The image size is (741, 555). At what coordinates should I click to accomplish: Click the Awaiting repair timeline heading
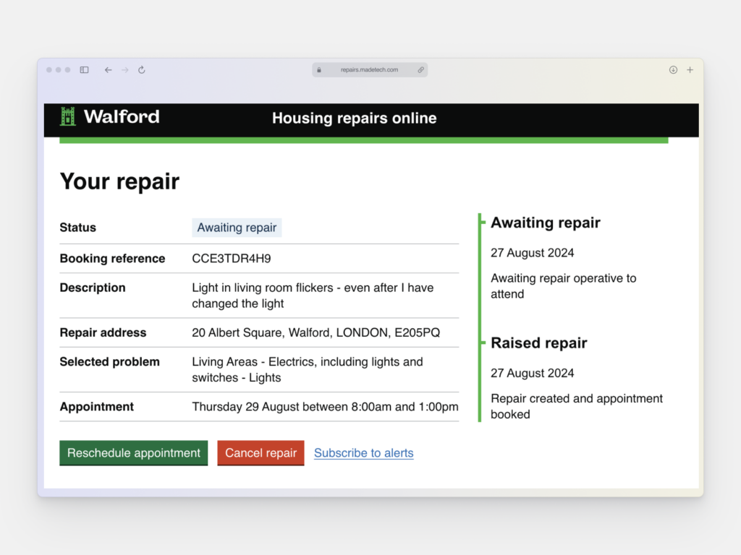pos(546,223)
